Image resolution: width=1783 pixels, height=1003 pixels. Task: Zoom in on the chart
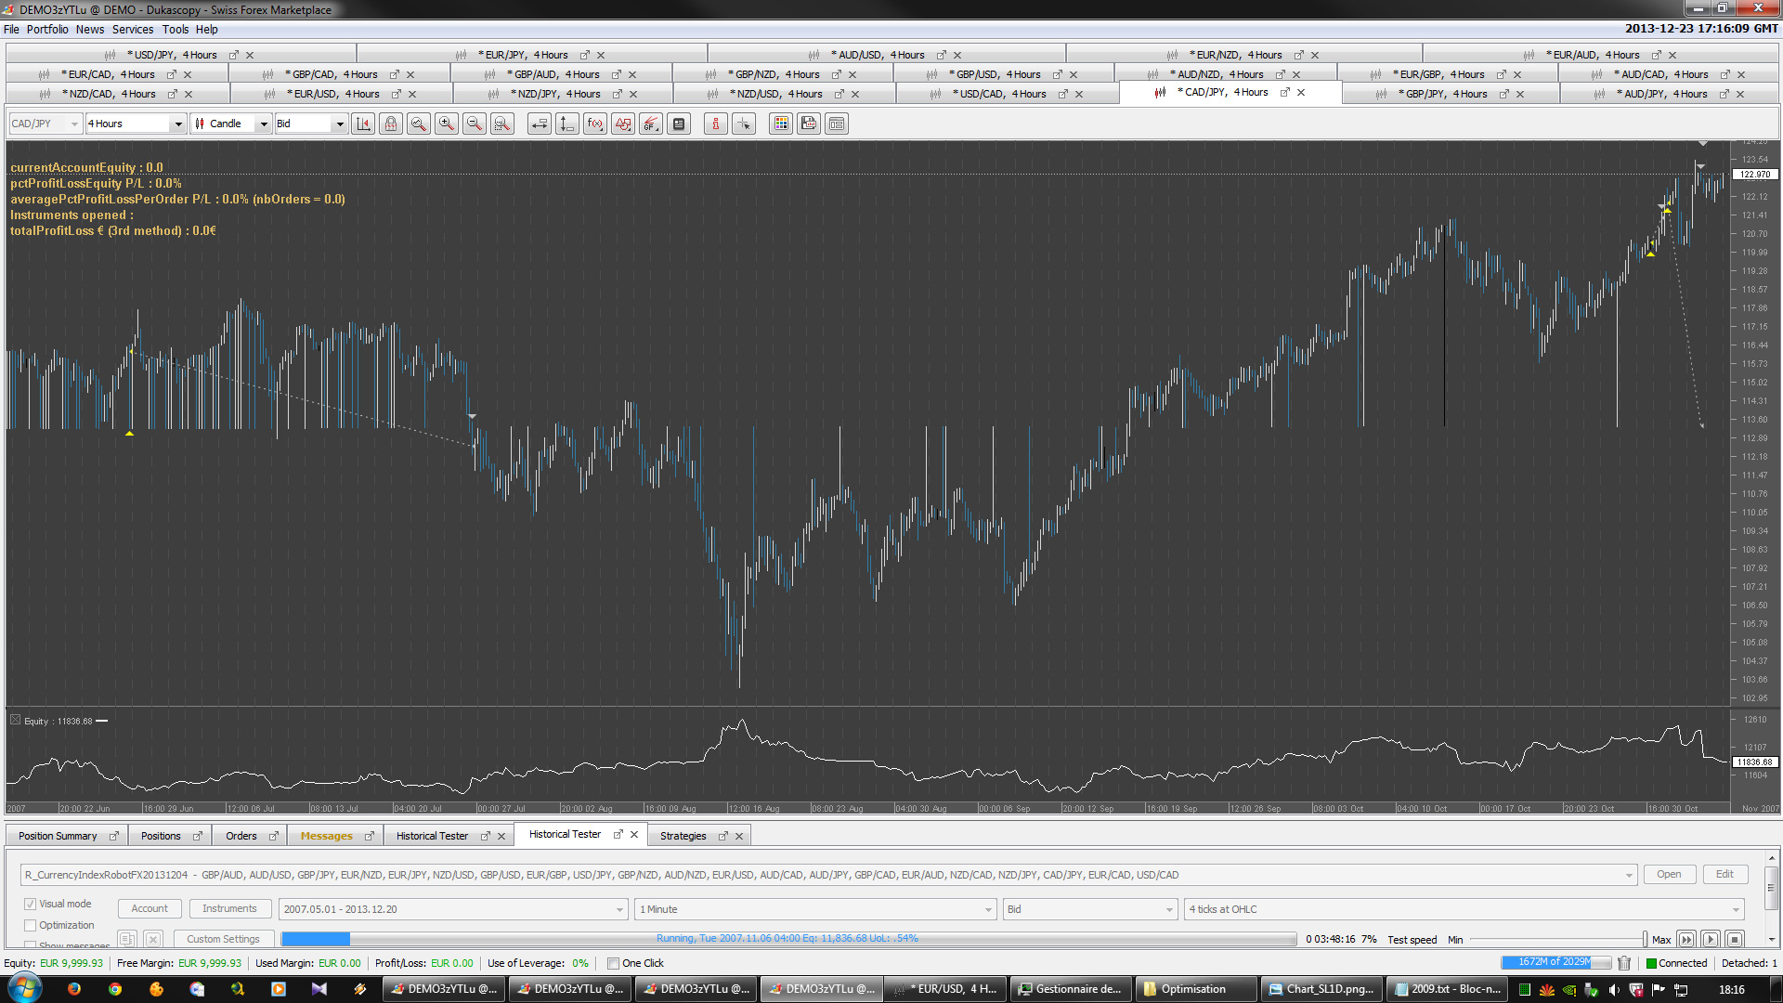tap(447, 124)
